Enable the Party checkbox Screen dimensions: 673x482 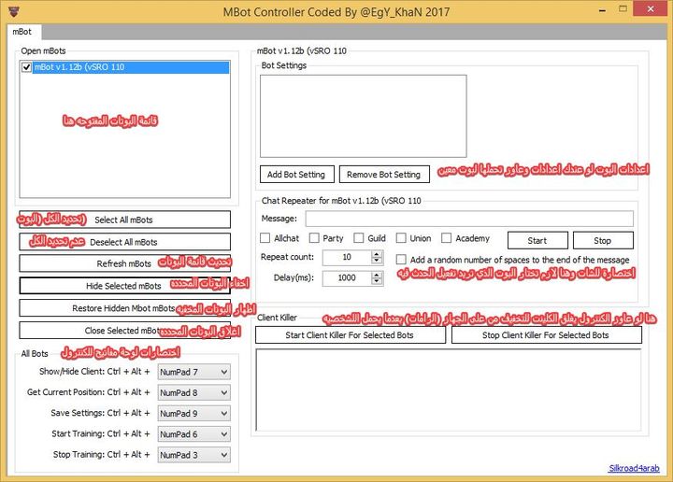(x=314, y=238)
